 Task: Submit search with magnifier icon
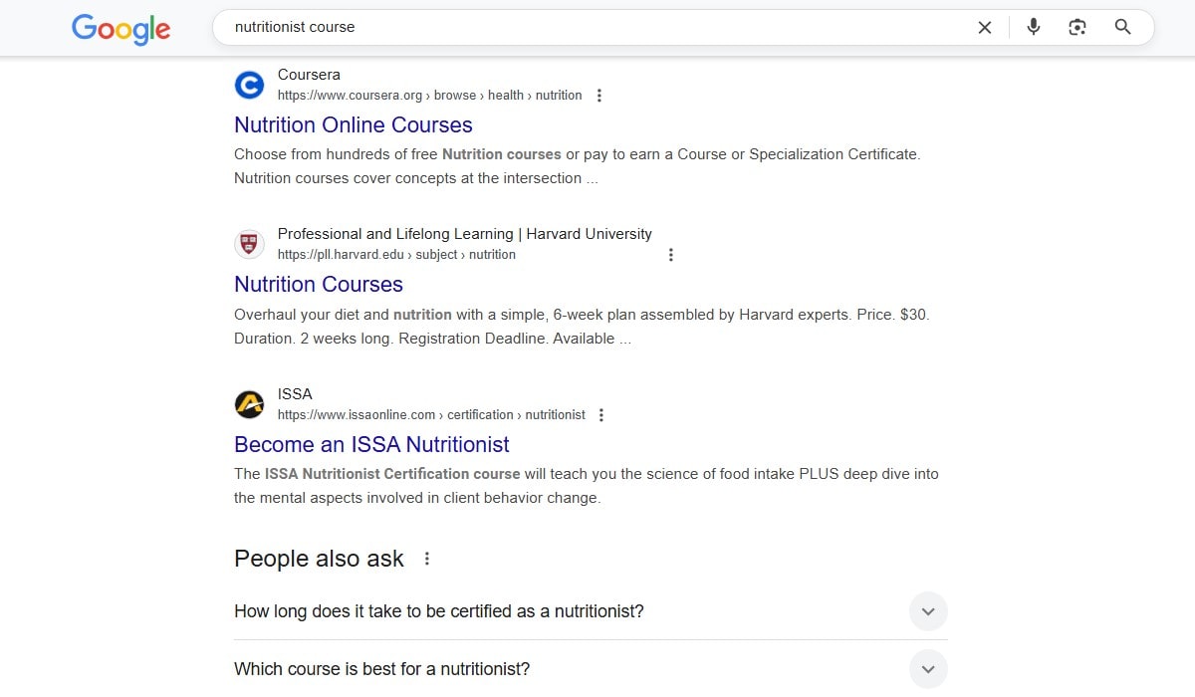(x=1122, y=28)
